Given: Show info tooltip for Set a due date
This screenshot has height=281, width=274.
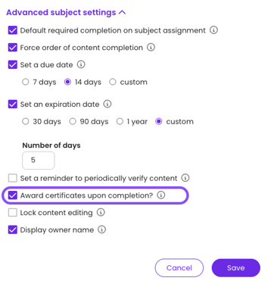Looking at the screenshot, I should click(81, 64).
